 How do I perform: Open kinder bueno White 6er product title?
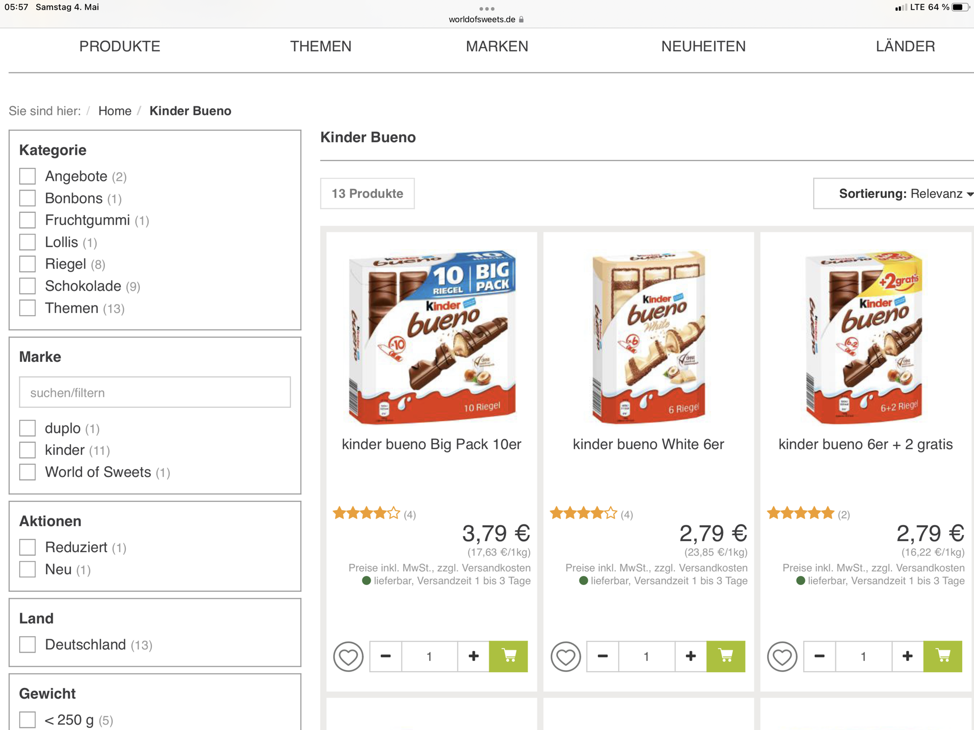pos(649,444)
